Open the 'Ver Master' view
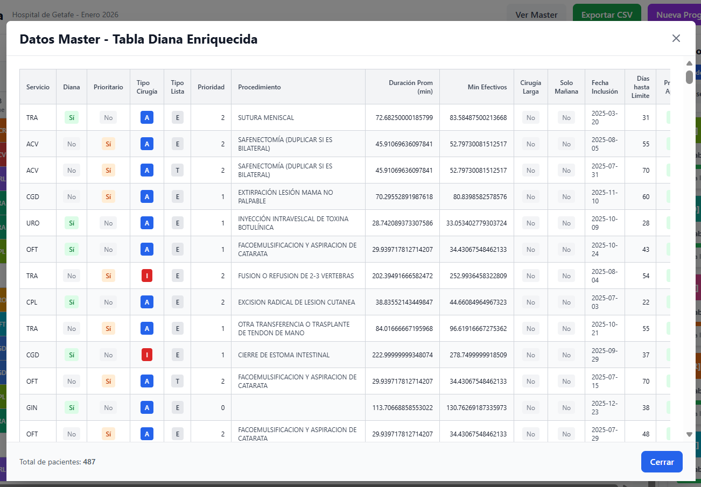This screenshot has width=701, height=487. click(536, 15)
